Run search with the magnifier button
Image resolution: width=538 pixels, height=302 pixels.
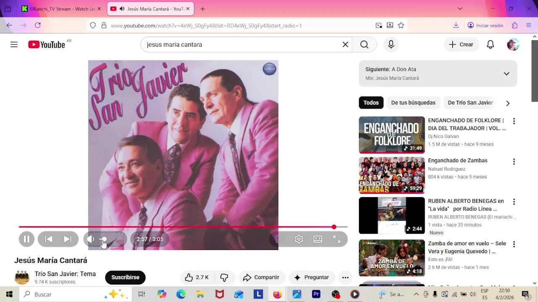tap(364, 44)
